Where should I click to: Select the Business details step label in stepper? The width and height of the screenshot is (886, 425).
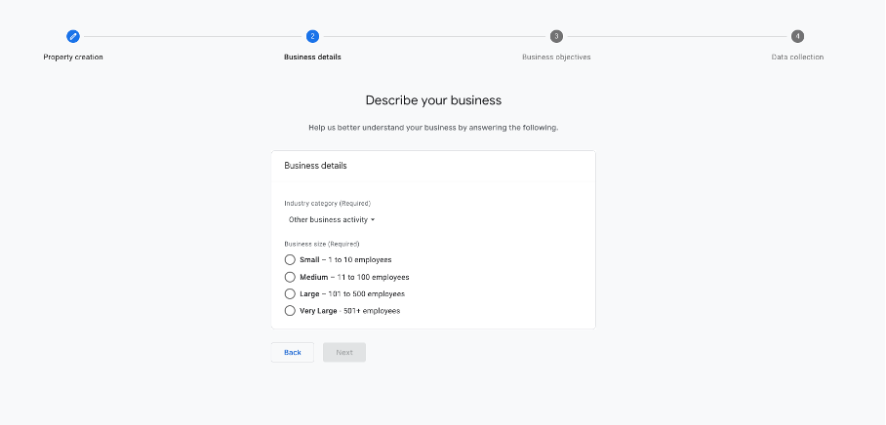(312, 57)
